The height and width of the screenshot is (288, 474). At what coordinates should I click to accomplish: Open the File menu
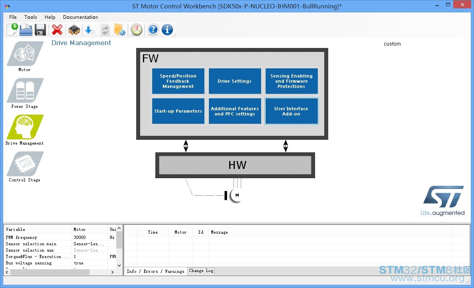(13, 17)
